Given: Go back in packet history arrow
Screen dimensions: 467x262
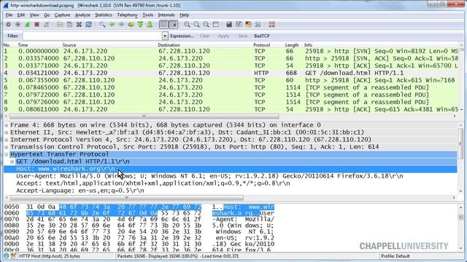Looking at the screenshot, I should [112, 25].
